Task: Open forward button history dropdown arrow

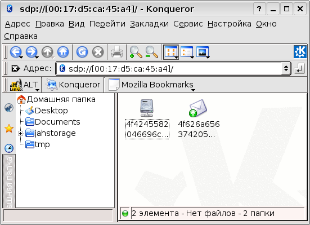Action: (x=37, y=58)
